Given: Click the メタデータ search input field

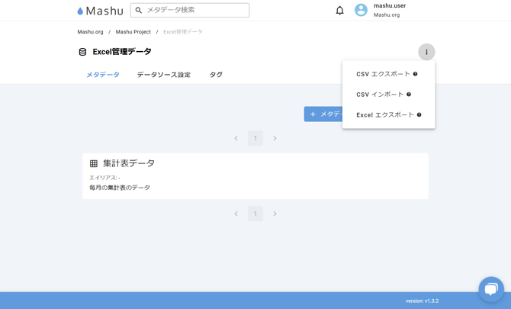Looking at the screenshot, I should tap(195, 10).
